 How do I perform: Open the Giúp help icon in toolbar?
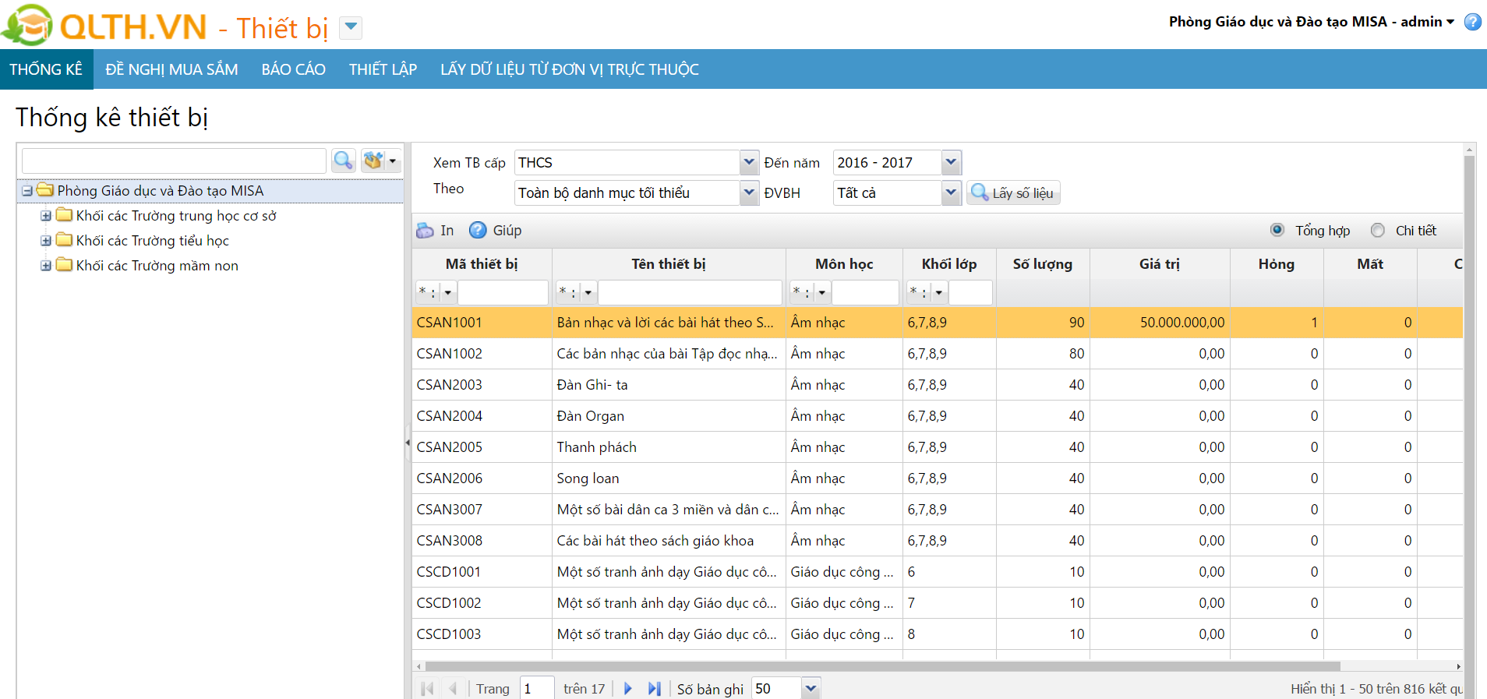coord(478,231)
